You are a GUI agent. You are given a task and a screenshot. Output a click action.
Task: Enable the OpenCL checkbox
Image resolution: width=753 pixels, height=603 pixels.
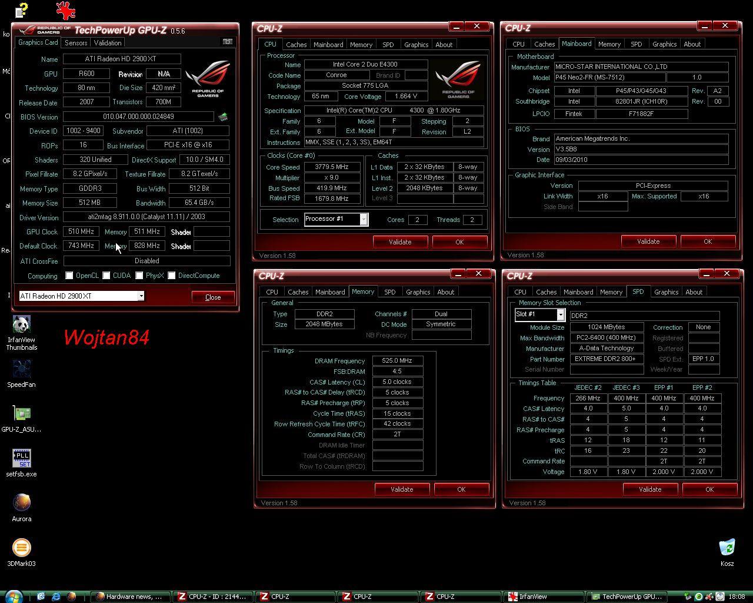coord(69,276)
